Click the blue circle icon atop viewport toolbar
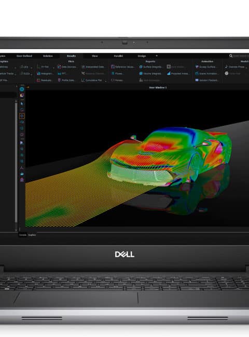The image size is (249, 337). click(x=22, y=89)
